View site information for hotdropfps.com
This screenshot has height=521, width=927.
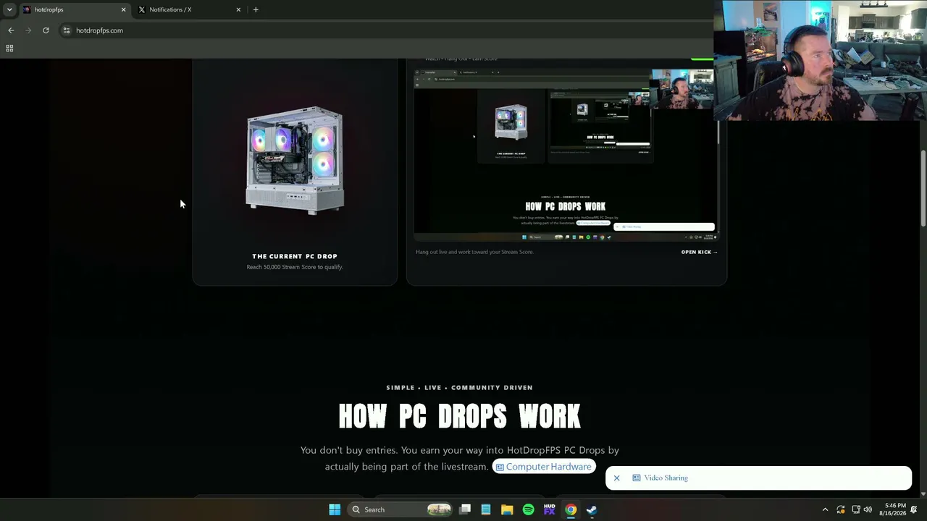tap(66, 30)
